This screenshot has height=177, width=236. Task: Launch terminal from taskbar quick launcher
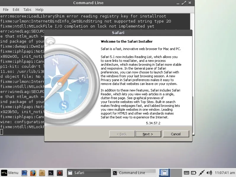51,173
